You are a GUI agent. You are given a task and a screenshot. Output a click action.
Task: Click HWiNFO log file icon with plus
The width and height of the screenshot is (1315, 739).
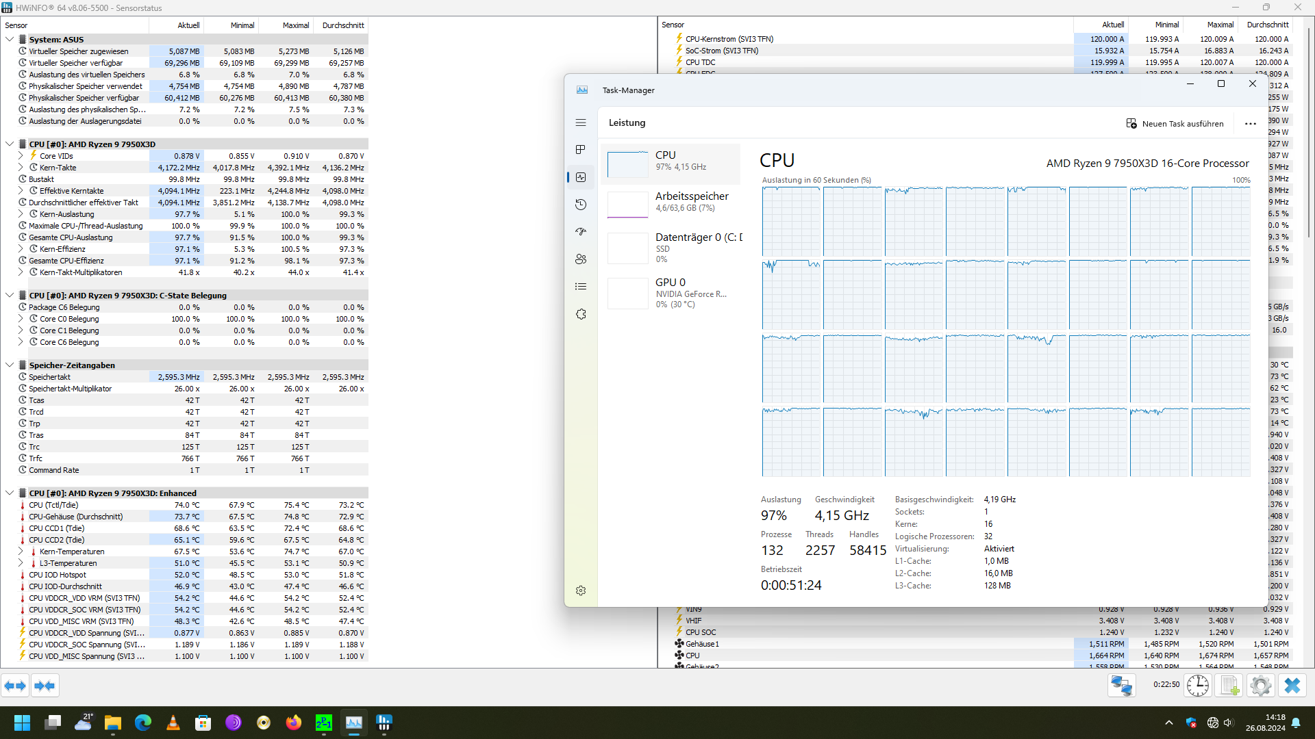click(1229, 686)
